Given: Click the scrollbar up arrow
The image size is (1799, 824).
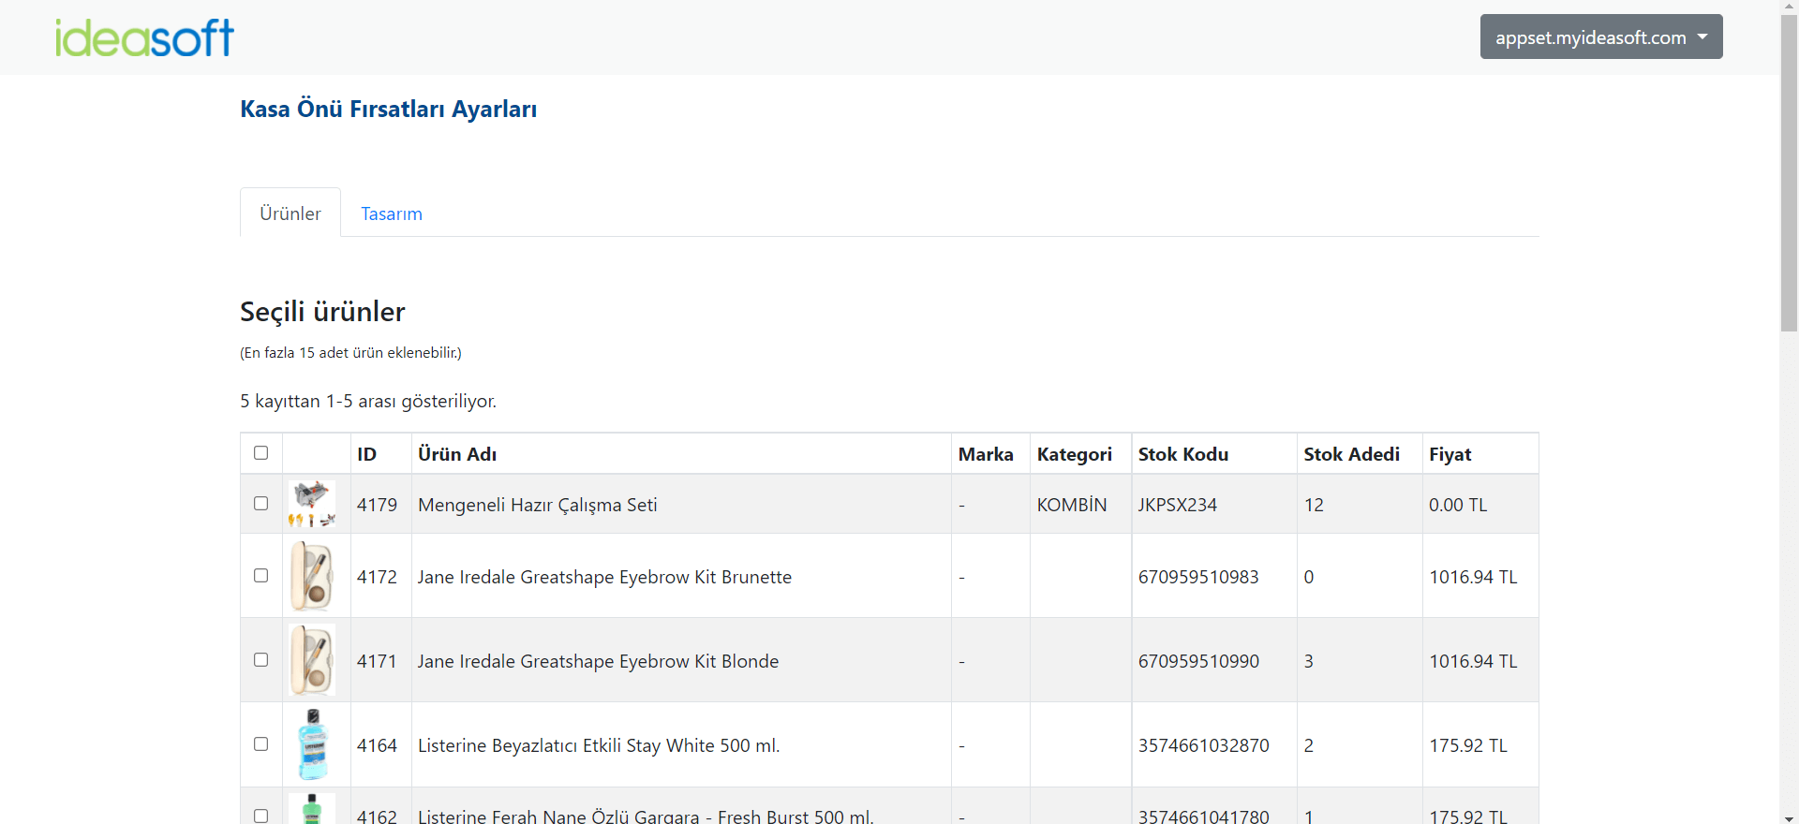Looking at the screenshot, I should (1790, 7).
